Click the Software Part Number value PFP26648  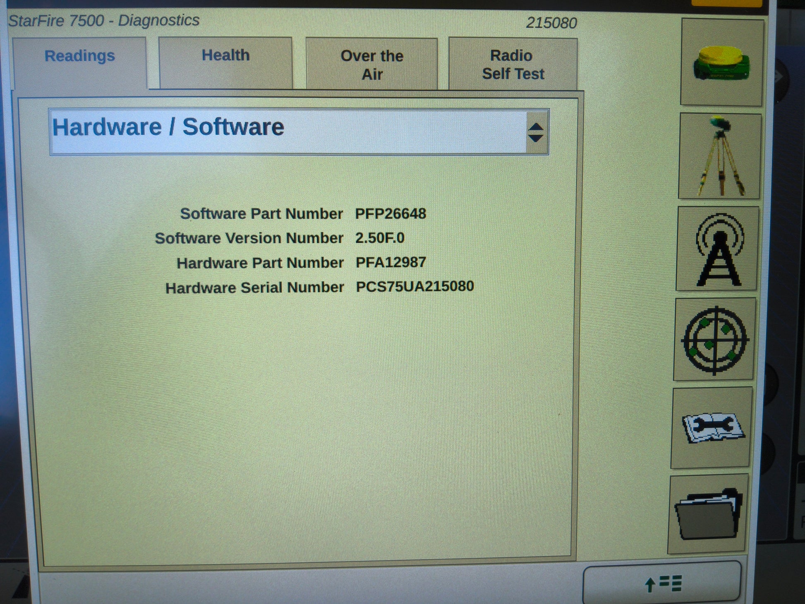pyautogui.click(x=391, y=213)
